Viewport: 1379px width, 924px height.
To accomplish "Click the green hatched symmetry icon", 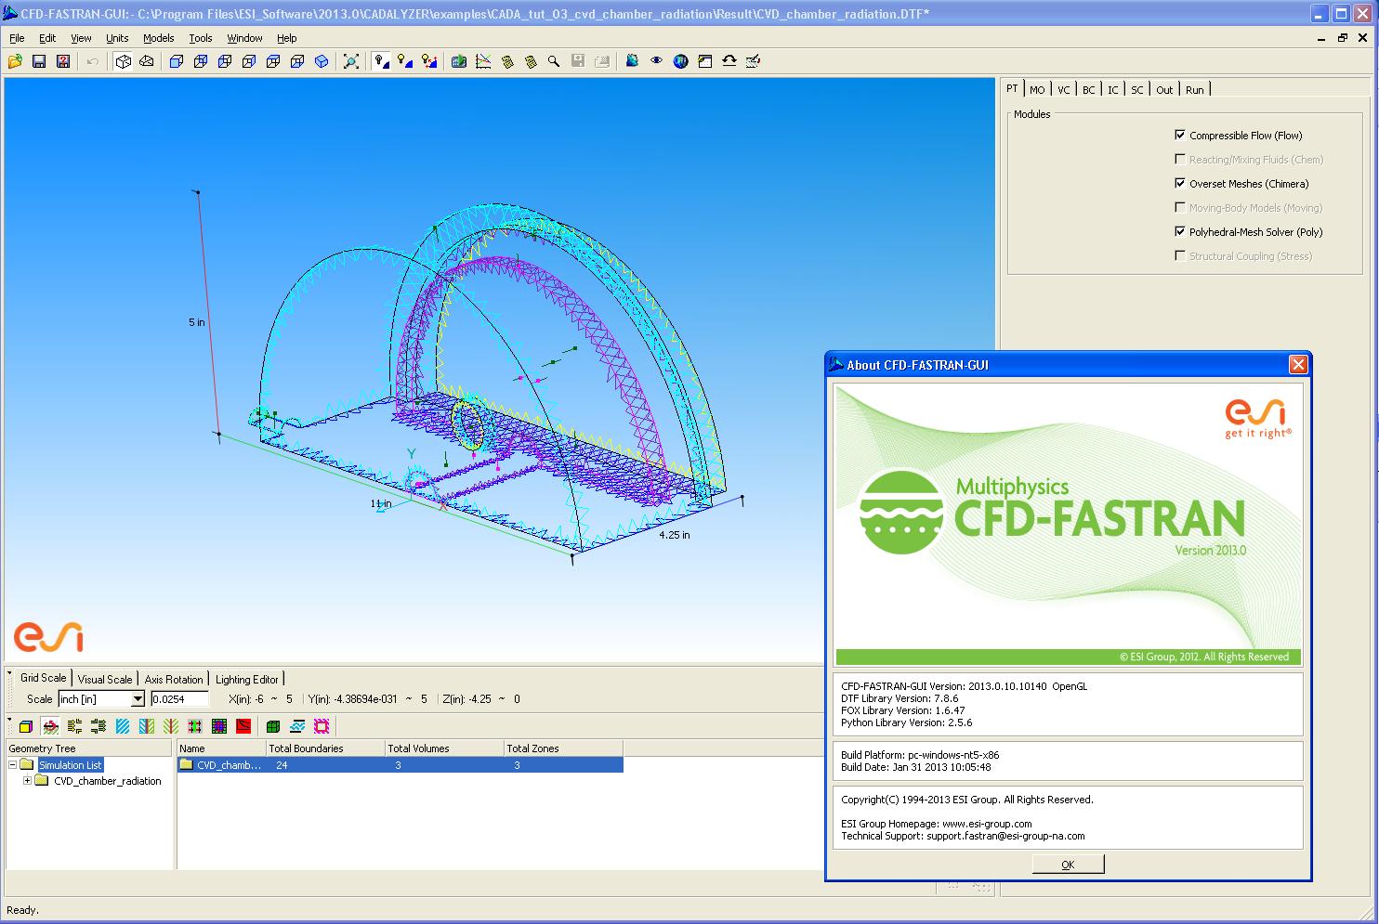I will [172, 726].
